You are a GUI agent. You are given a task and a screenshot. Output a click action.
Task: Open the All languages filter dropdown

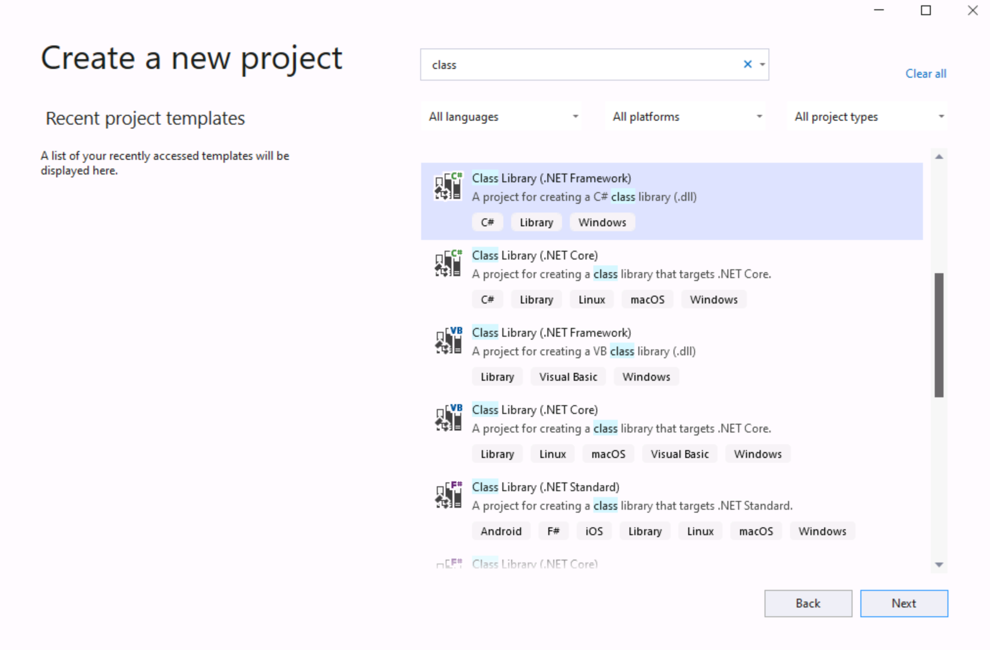[502, 117]
